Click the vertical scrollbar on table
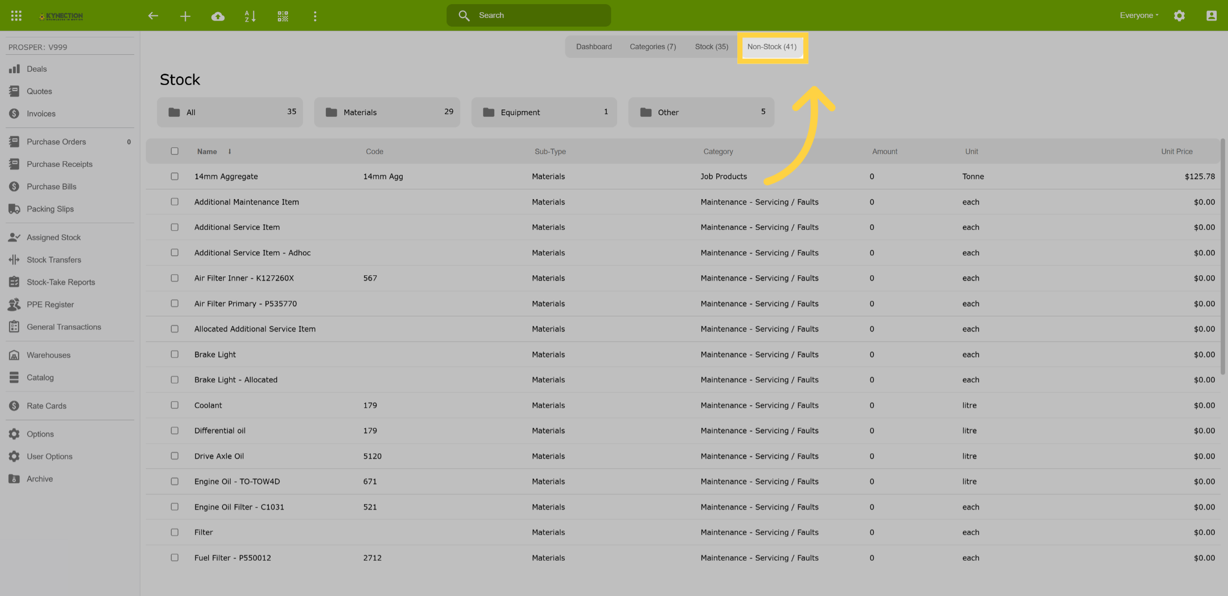1228x596 pixels. pyautogui.click(x=1222, y=256)
